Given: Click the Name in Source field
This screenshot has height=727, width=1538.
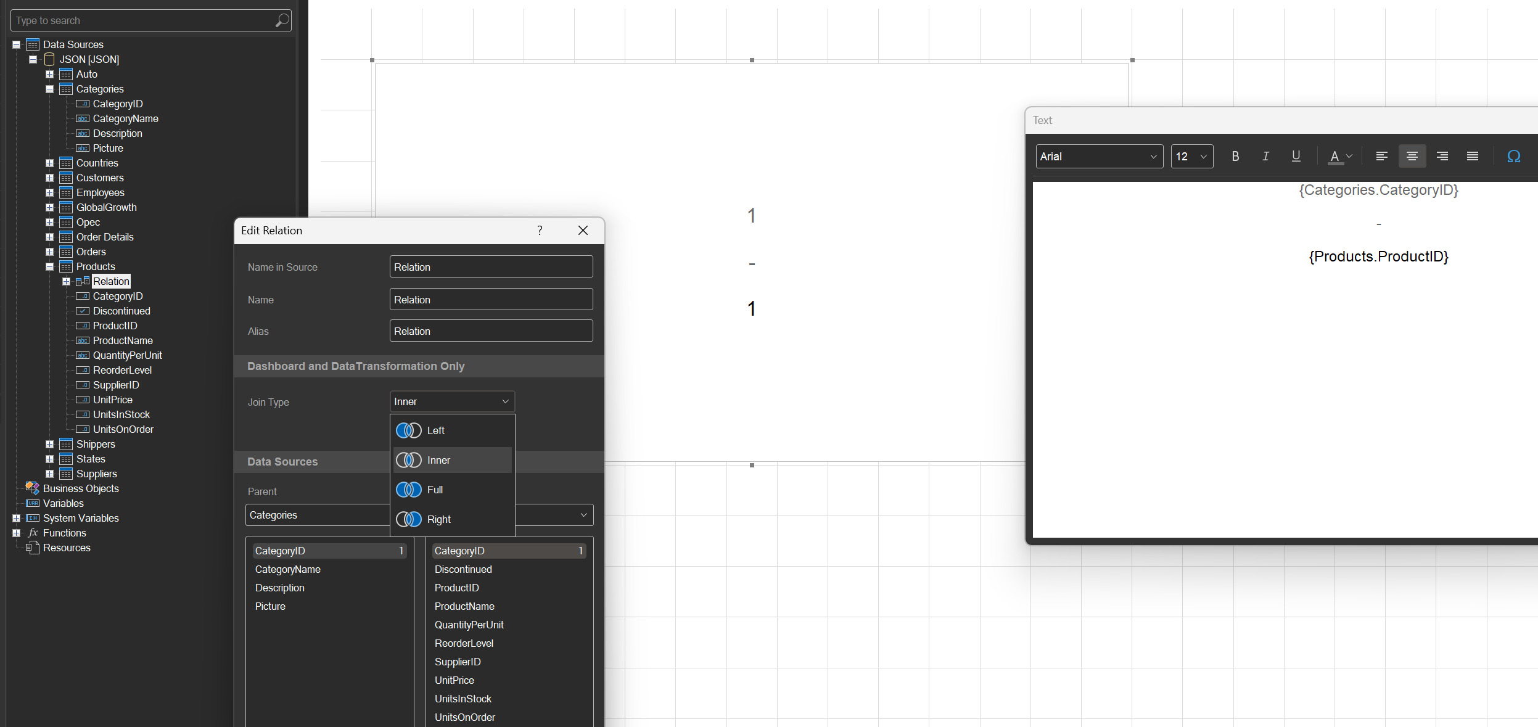Looking at the screenshot, I should 491,267.
